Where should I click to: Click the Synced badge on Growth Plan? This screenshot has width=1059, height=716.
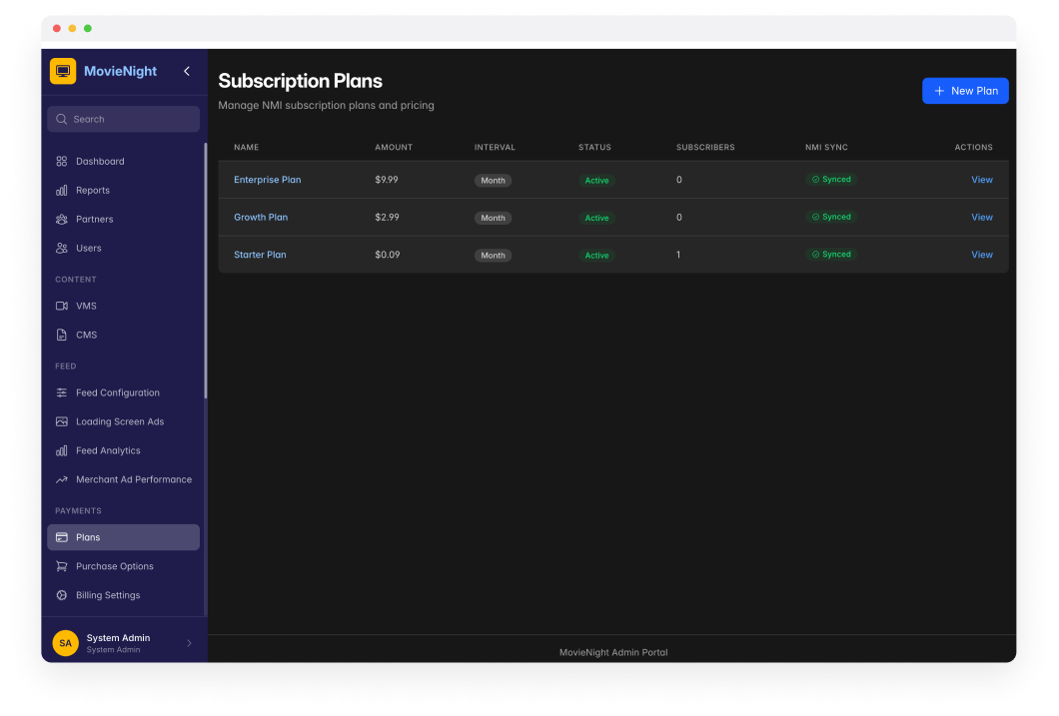coord(831,217)
